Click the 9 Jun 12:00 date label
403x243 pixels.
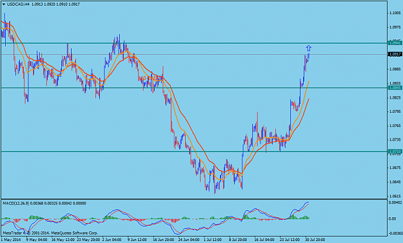(x=137, y=240)
